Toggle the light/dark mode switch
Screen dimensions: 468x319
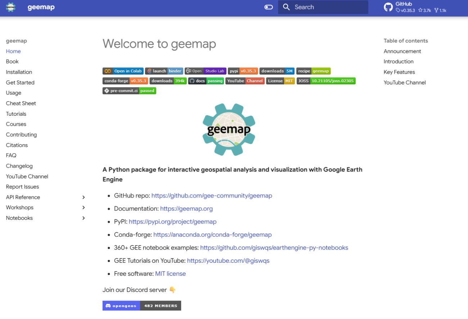269,7
